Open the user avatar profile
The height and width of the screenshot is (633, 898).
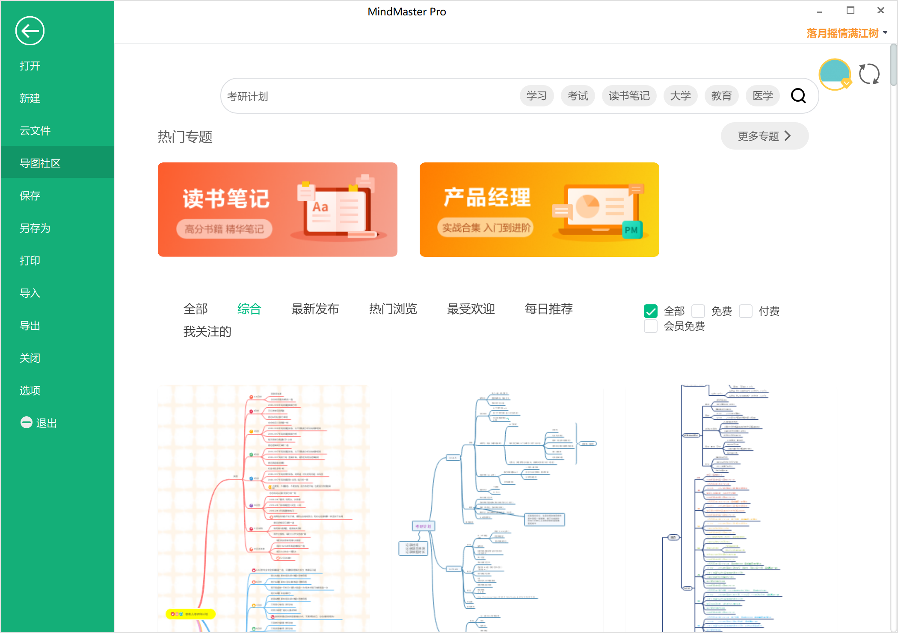pyautogui.click(x=835, y=74)
